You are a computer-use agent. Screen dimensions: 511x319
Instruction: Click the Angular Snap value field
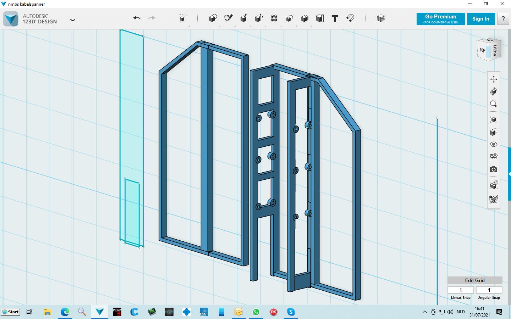[489, 290]
